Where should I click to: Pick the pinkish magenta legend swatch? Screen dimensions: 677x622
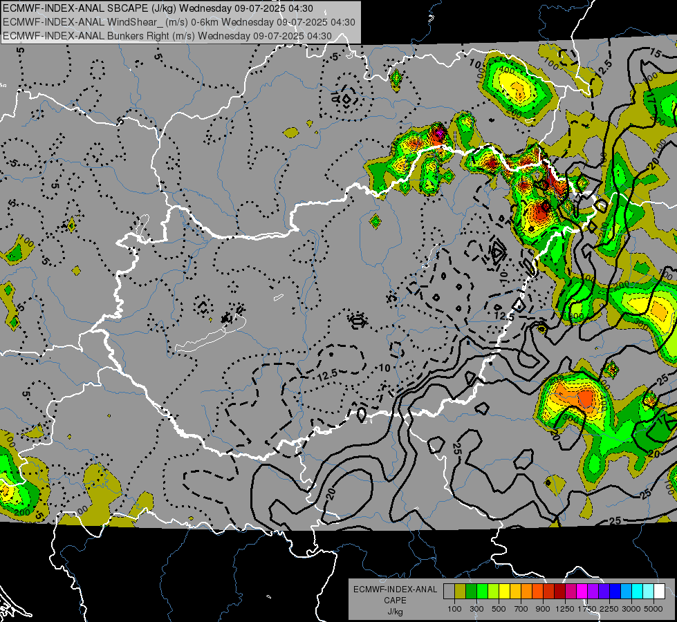[571, 592]
